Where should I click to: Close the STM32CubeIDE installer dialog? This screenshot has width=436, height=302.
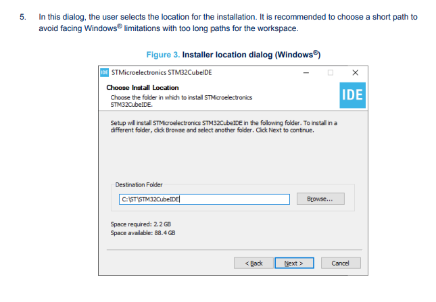point(356,72)
